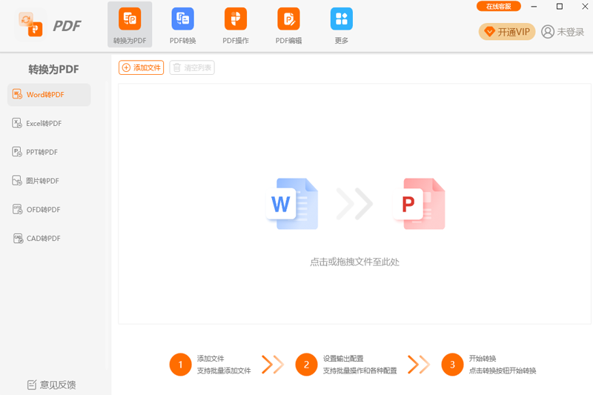Click the blue Word document icon
Screen dimensions: 593x395
pyautogui.click(x=292, y=204)
